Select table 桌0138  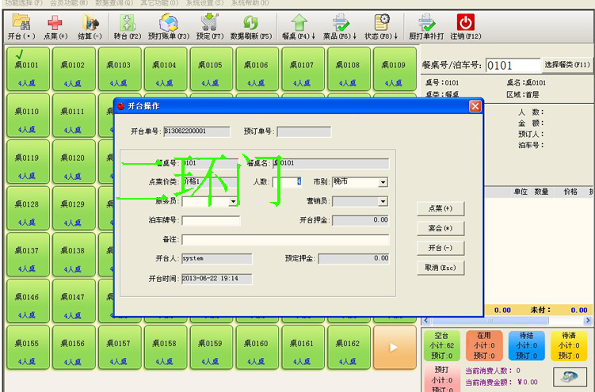coord(74,254)
